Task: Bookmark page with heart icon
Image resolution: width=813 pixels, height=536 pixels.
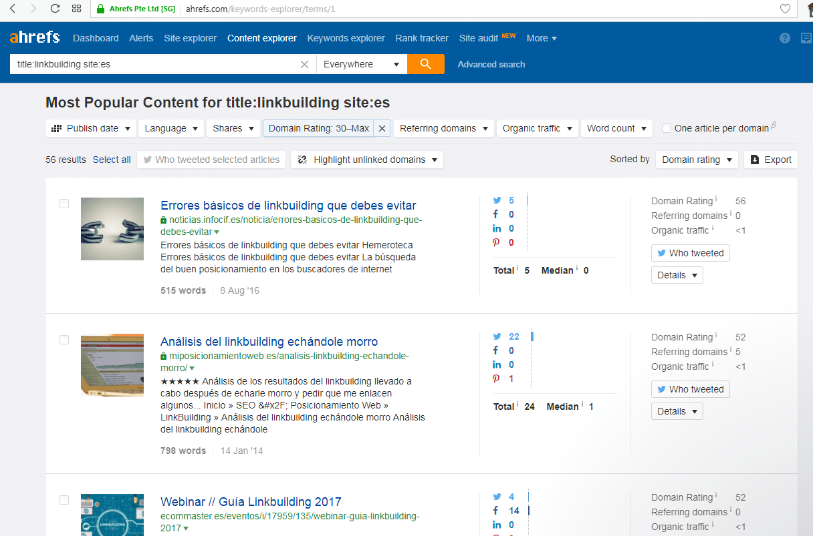Action: click(786, 9)
